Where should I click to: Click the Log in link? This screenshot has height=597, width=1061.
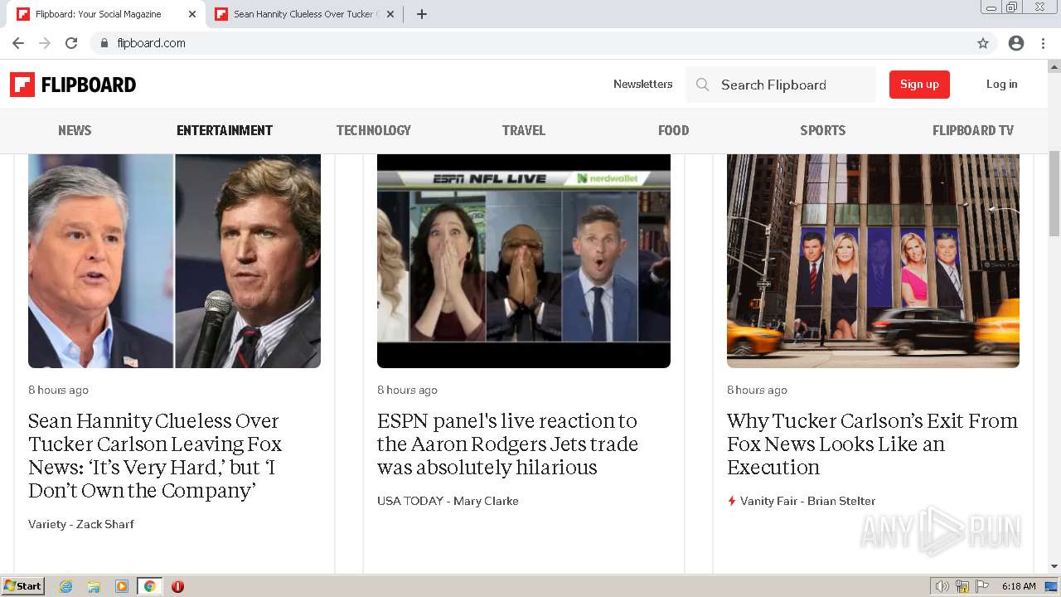coord(1001,84)
